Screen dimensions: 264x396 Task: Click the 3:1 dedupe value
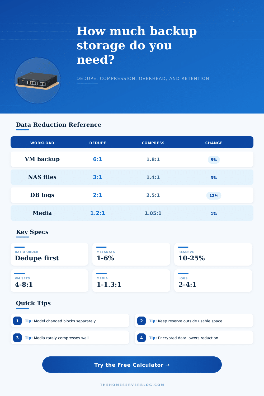point(98,177)
